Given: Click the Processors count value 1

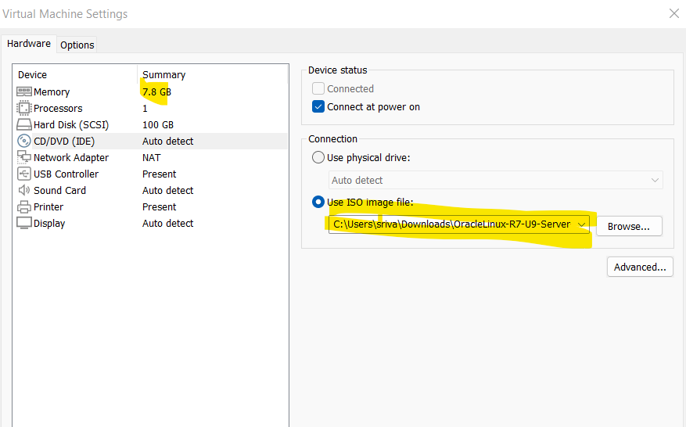Looking at the screenshot, I should 145,108.
